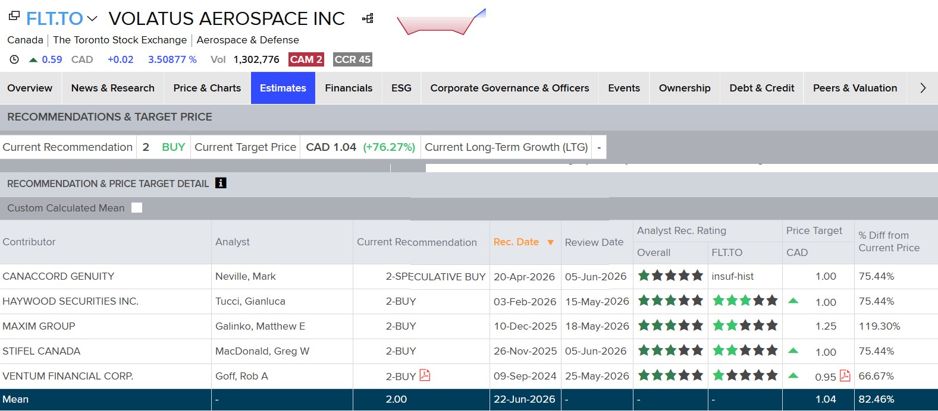Image resolution: width=938 pixels, height=411 pixels.
Task: Open Corporate Governance & Officers tab
Action: (510, 88)
